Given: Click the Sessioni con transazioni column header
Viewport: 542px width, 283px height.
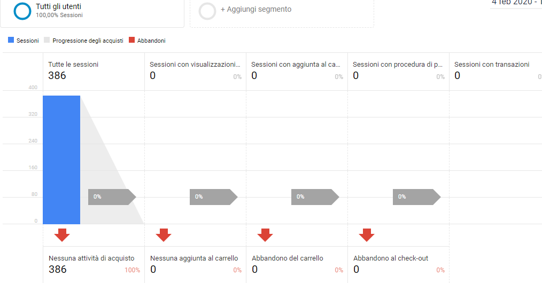Looking at the screenshot, I should pyautogui.click(x=492, y=65).
